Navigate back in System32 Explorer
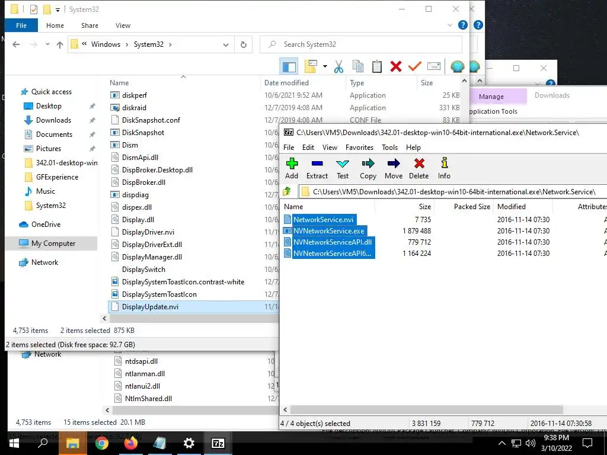Screen dimensions: 607x455 point(16,44)
